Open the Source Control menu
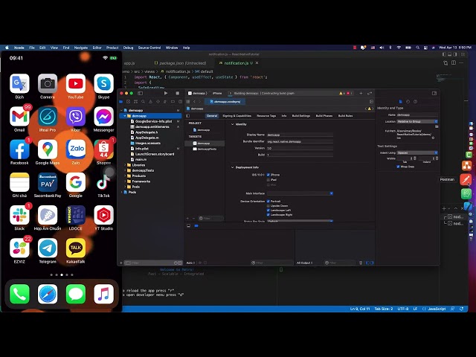This screenshot has height=357, width=476. pyautogui.click(x=149, y=48)
